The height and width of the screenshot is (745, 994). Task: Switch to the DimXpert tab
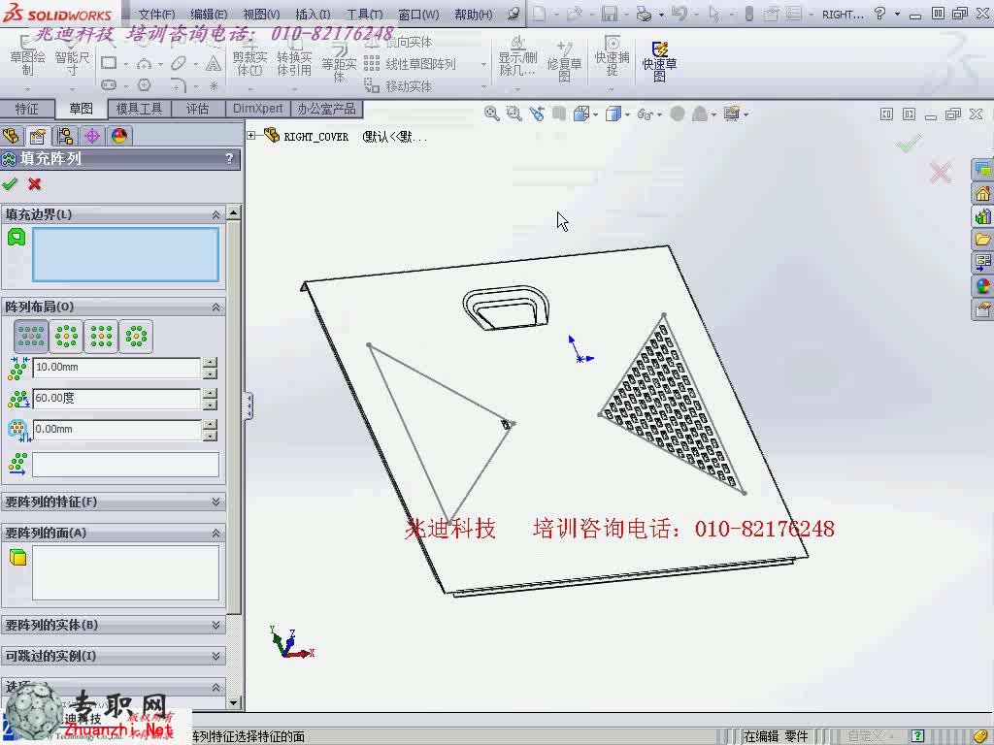[257, 109]
